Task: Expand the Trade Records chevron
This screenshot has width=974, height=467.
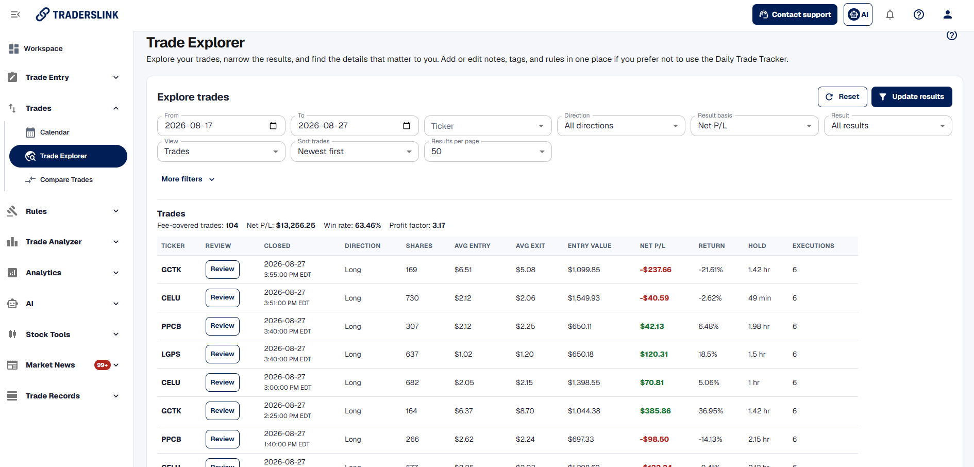Action: pyautogui.click(x=116, y=396)
